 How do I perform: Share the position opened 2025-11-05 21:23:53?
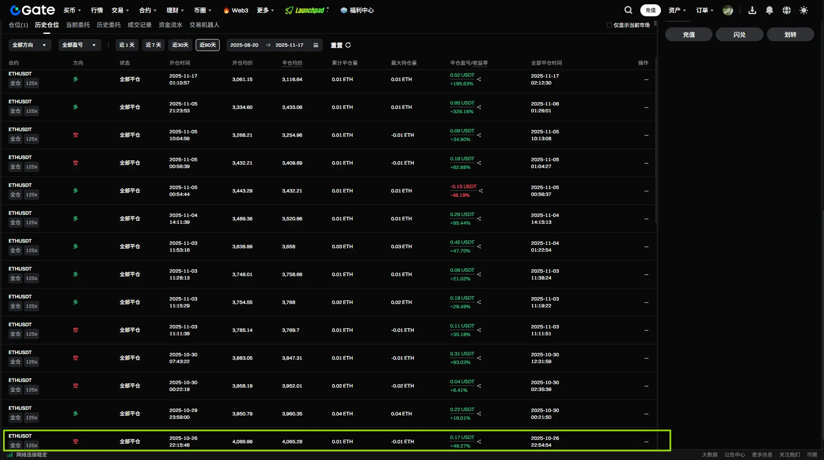click(x=479, y=107)
